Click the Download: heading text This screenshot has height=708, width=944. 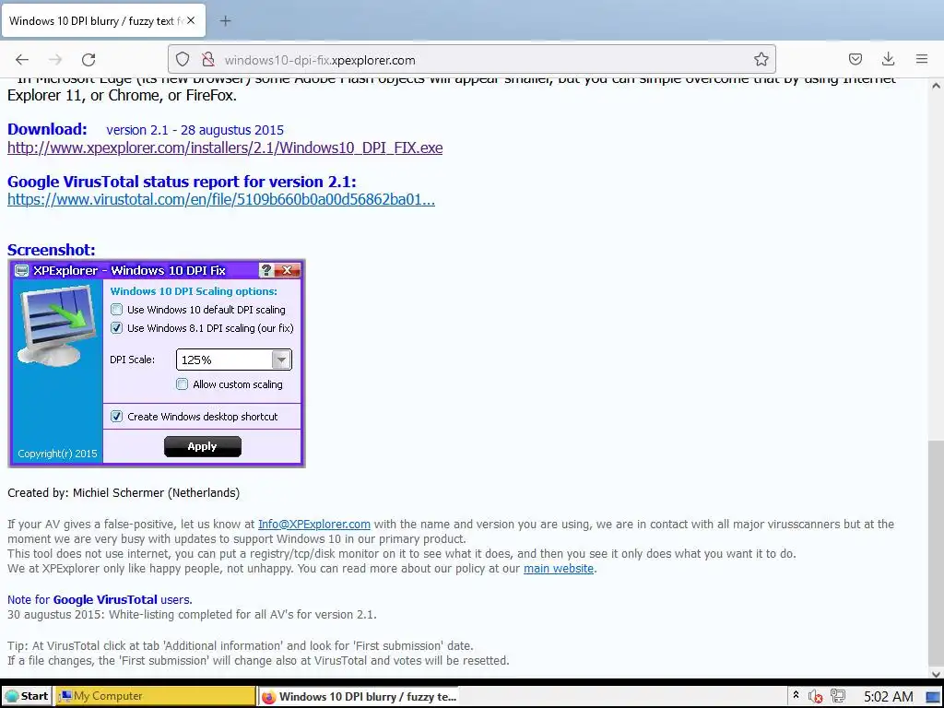tap(47, 129)
